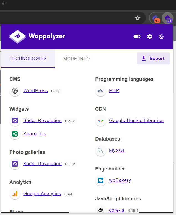
Task: Click the Photo galleries category heading
Action: click(27, 152)
